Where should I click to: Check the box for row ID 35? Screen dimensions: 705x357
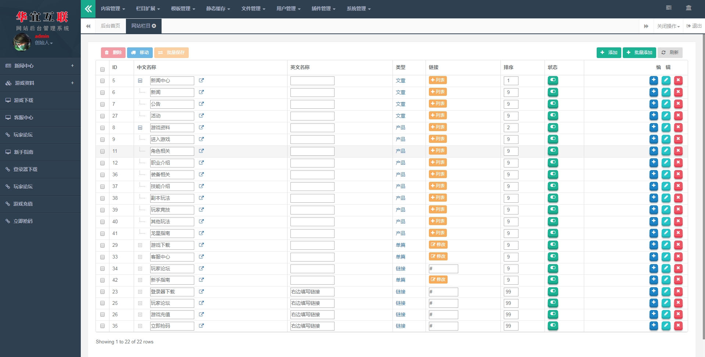click(102, 326)
